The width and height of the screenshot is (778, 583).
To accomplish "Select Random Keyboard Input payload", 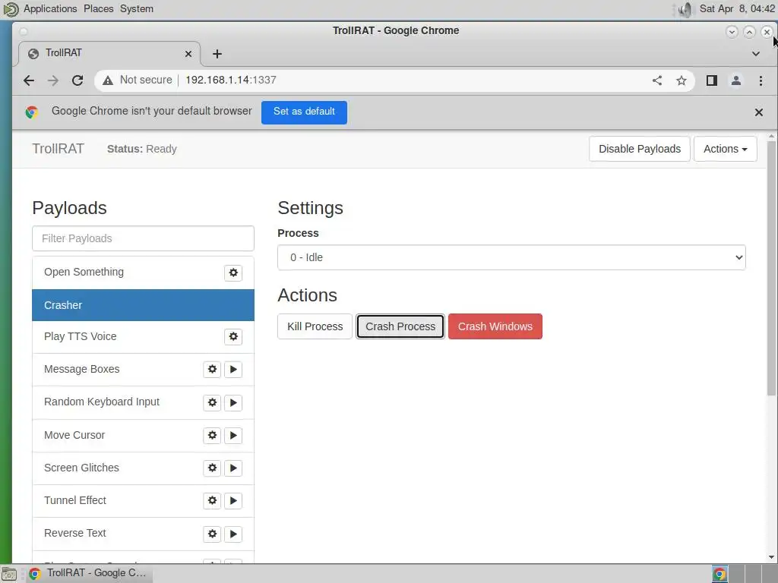I will 143,402.
